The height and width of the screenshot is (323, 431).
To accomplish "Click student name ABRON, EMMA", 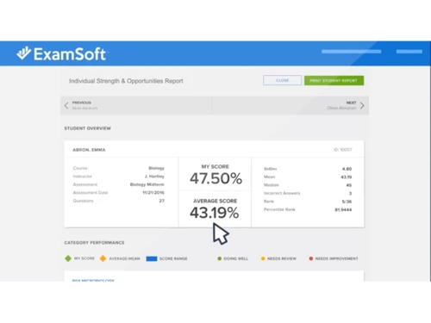I will (89, 150).
